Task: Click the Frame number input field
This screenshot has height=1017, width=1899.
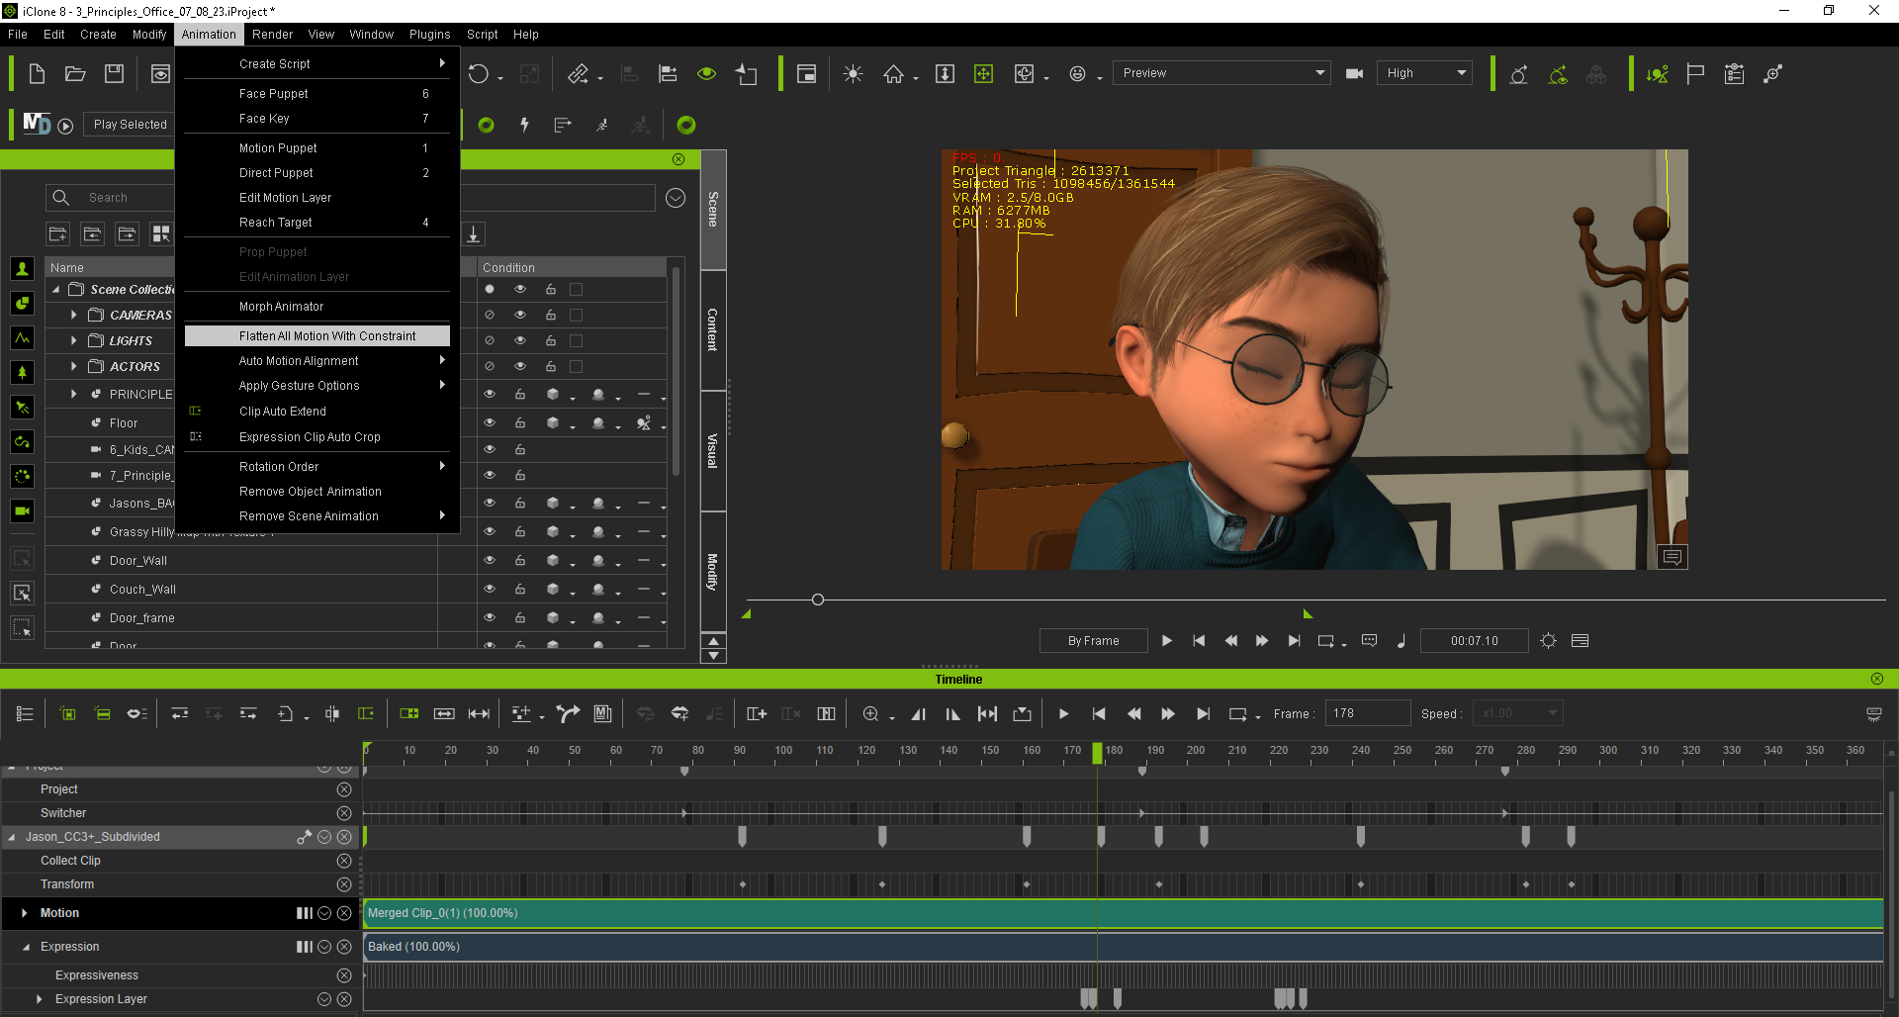Action: [x=1368, y=713]
